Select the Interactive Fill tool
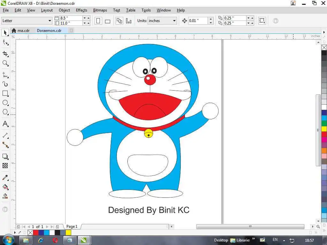Viewport: 327px width, 245px height. click(5, 187)
